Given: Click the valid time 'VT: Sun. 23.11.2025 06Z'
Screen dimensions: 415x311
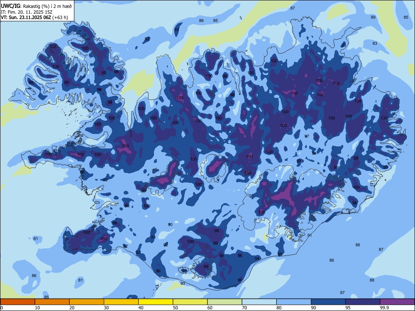Looking at the screenshot, I should tap(26, 17).
